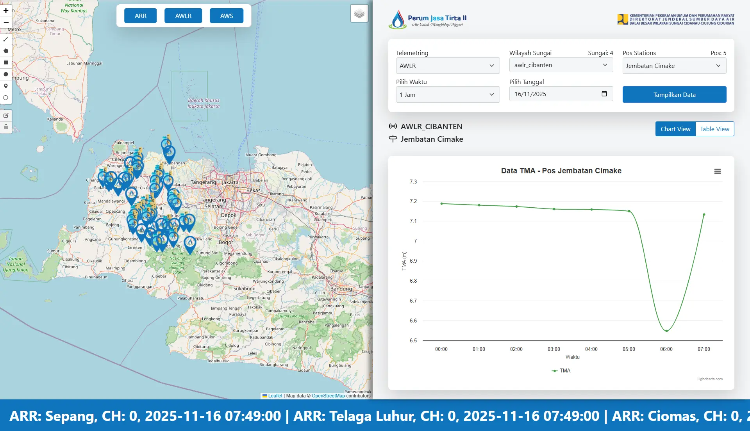Image resolution: width=750 pixels, height=431 pixels.
Task: Toggle the AWS stations filter
Action: point(227,16)
